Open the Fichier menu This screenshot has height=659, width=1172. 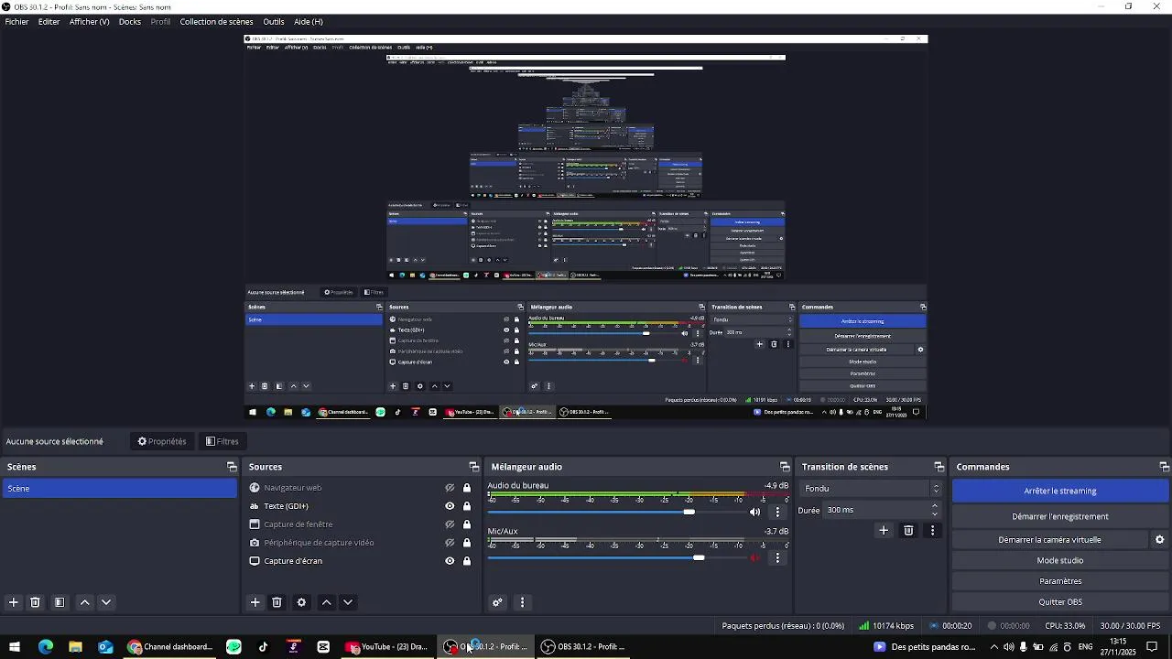(x=16, y=21)
